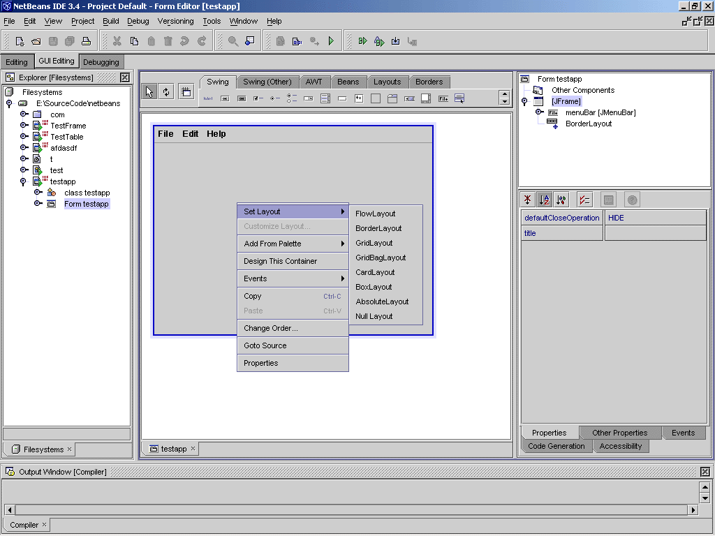Image resolution: width=715 pixels, height=536 pixels.
Task: Select the JTextField palette component
Action: pos(342,98)
